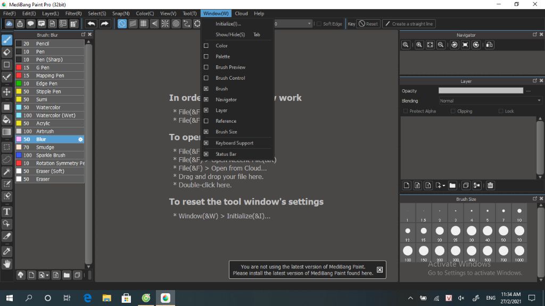Uncheck Brush Size window option
The width and height of the screenshot is (545, 306).
[x=206, y=132]
